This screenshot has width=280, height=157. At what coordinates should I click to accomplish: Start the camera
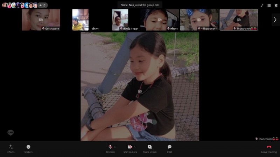point(130,147)
